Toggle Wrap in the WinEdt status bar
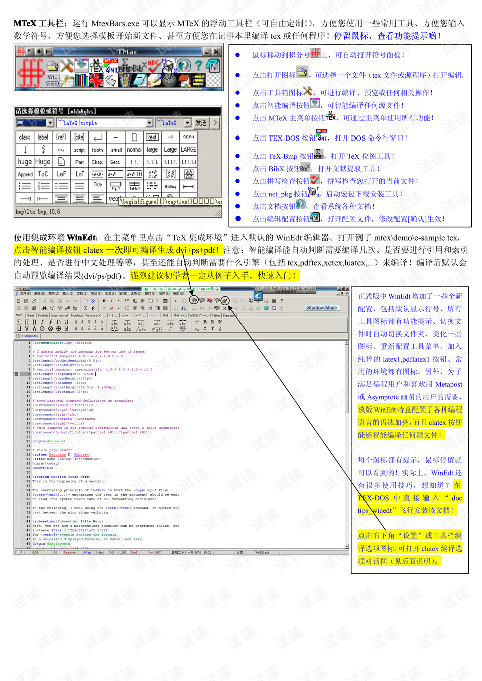This screenshot has width=482, height=681. coord(87,552)
